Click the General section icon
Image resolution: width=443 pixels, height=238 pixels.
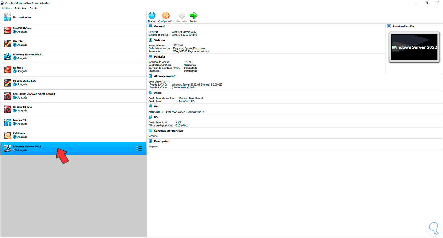(151, 27)
